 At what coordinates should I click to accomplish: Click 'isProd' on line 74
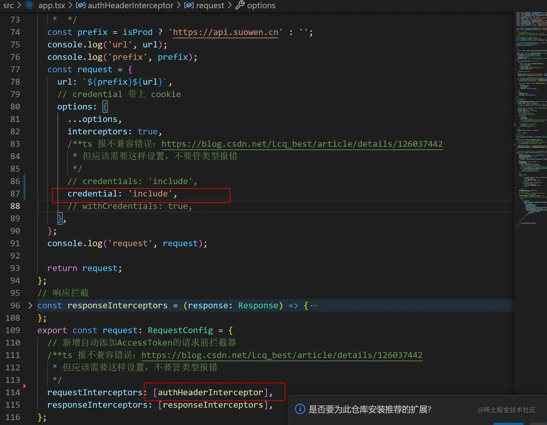pyautogui.click(x=137, y=32)
